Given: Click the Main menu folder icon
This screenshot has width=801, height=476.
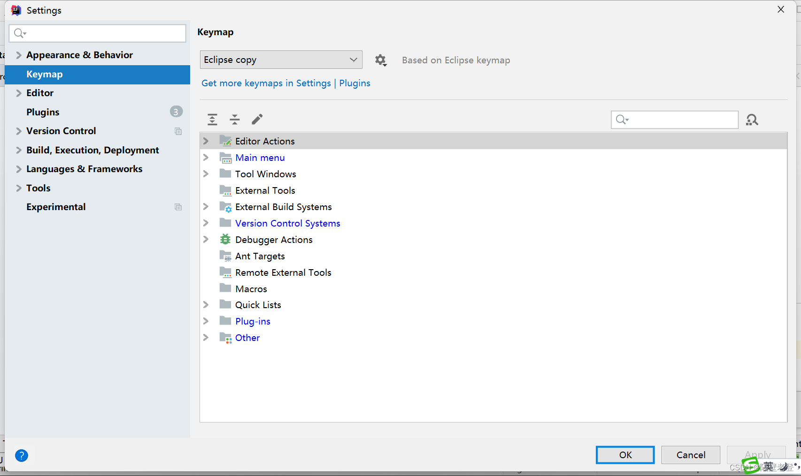Looking at the screenshot, I should pos(226,158).
